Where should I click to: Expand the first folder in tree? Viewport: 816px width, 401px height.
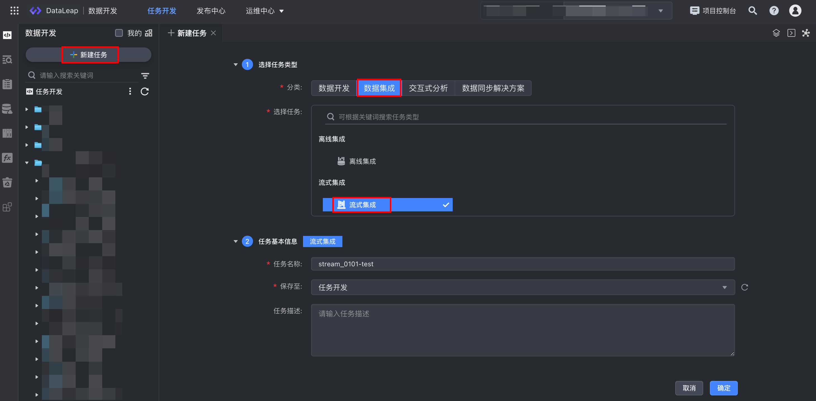(x=27, y=109)
